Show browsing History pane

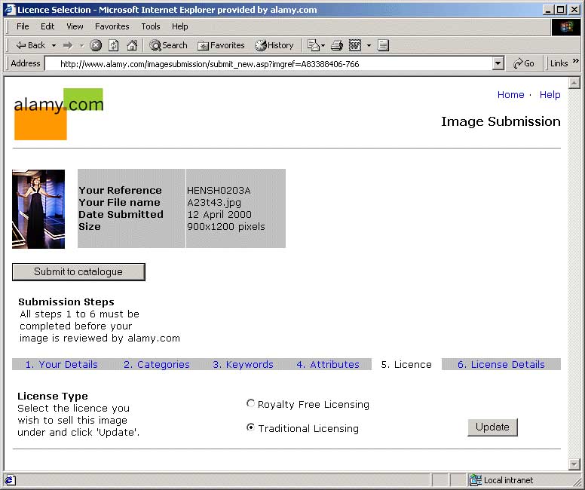[x=274, y=45]
